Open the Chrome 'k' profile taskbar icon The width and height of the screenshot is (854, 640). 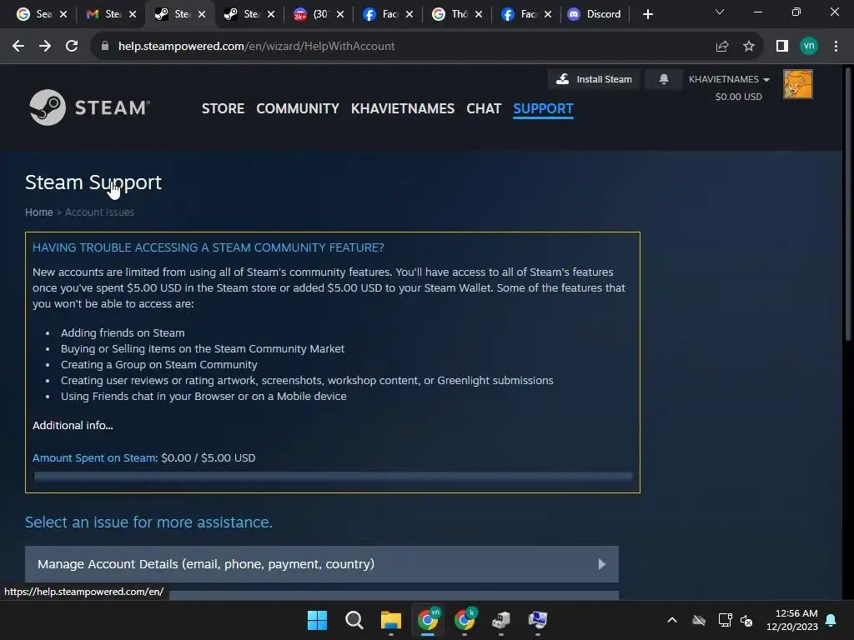click(465, 620)
